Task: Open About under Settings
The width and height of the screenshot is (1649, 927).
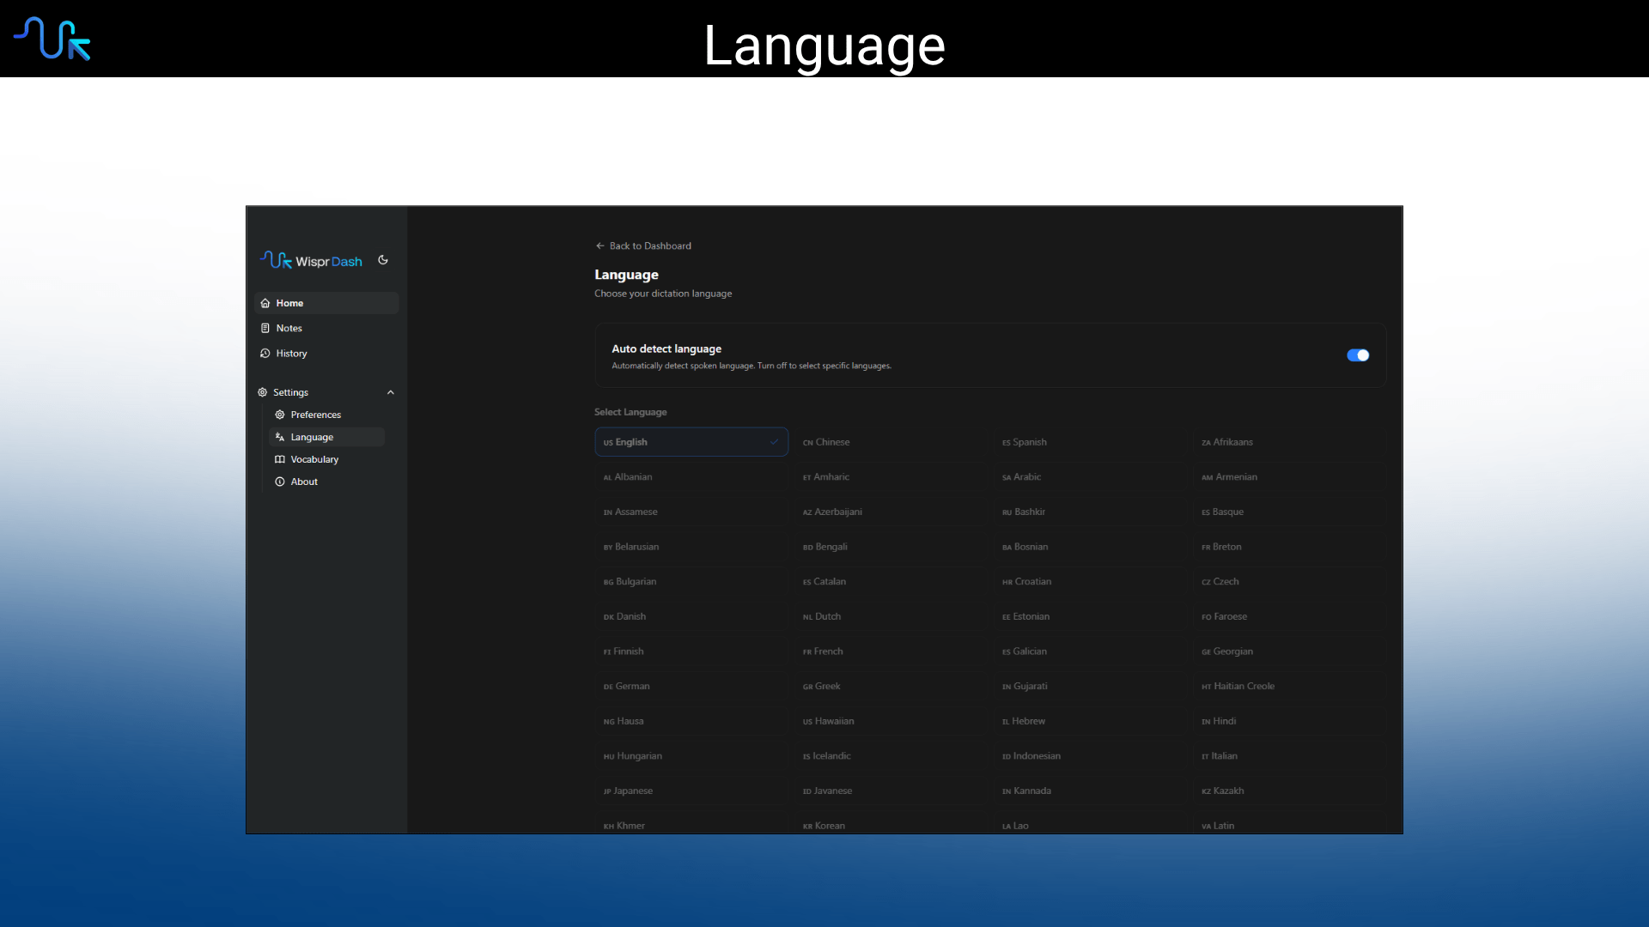Action: coord(326,482)
